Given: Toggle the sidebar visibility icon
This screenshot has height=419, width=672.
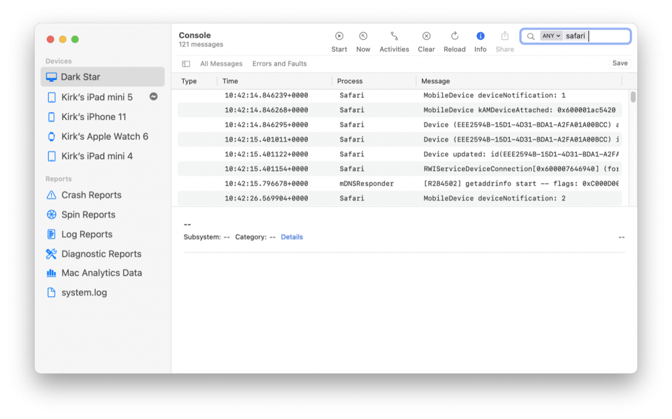Looking at the screenshot, I should click(186, 64).
